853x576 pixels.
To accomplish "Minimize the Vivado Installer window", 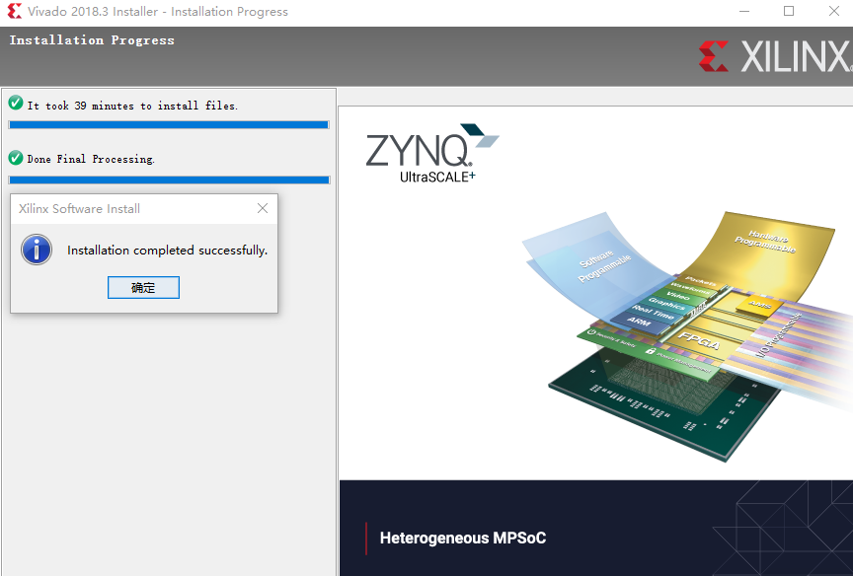I will [x=744, y=11].
